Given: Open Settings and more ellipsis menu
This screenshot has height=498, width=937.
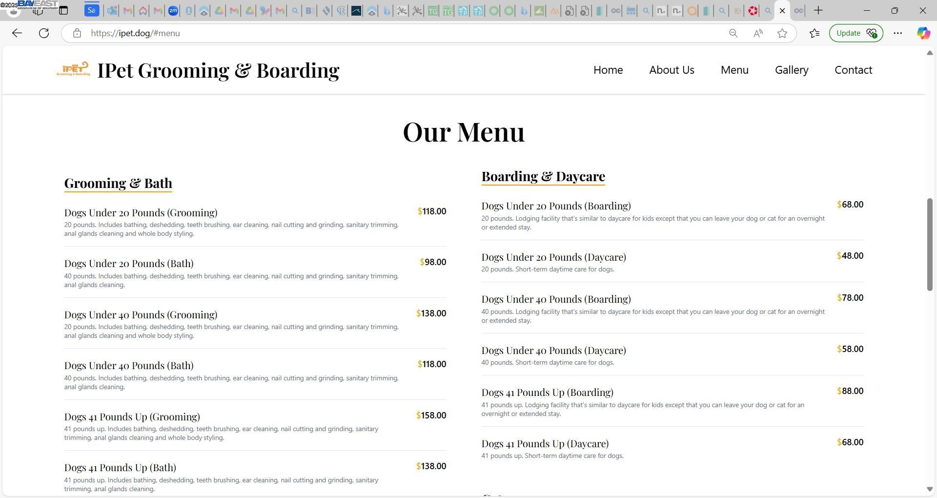Looking at the screenshot, I should click(897, 33).
